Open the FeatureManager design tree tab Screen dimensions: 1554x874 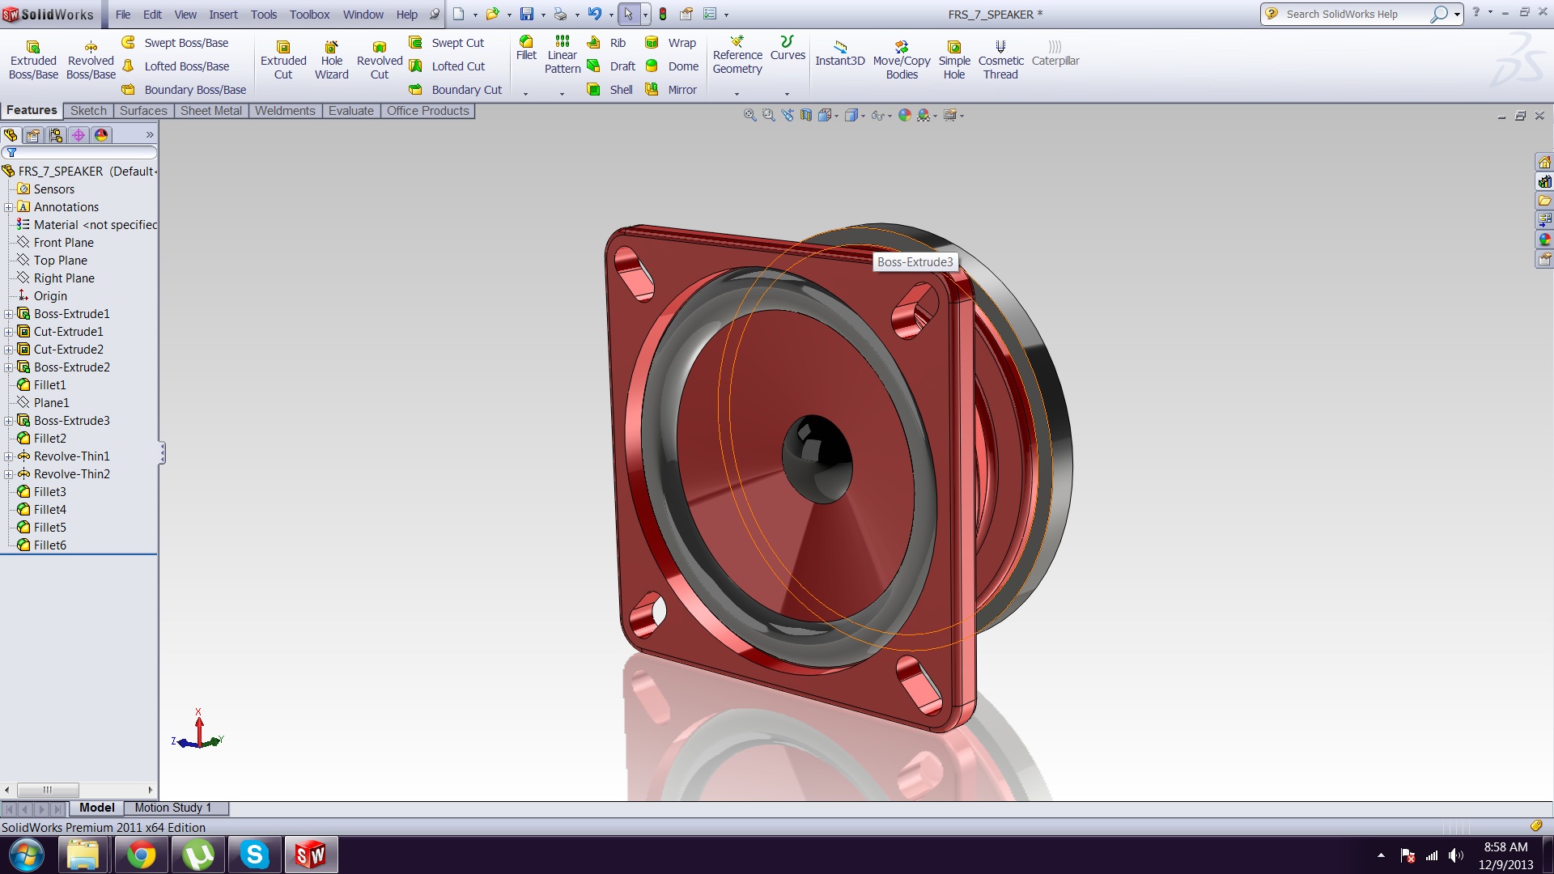pos(11,135)
